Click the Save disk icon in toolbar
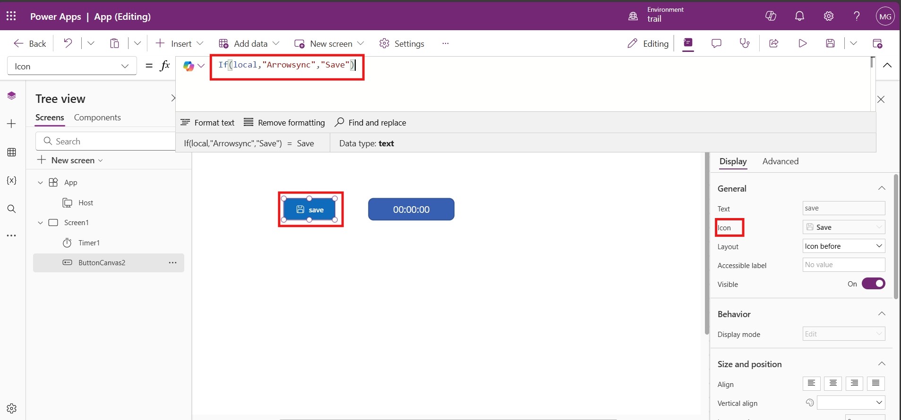Image resolution: width=901 pixels, height=420 pixels. coord(830,43)
